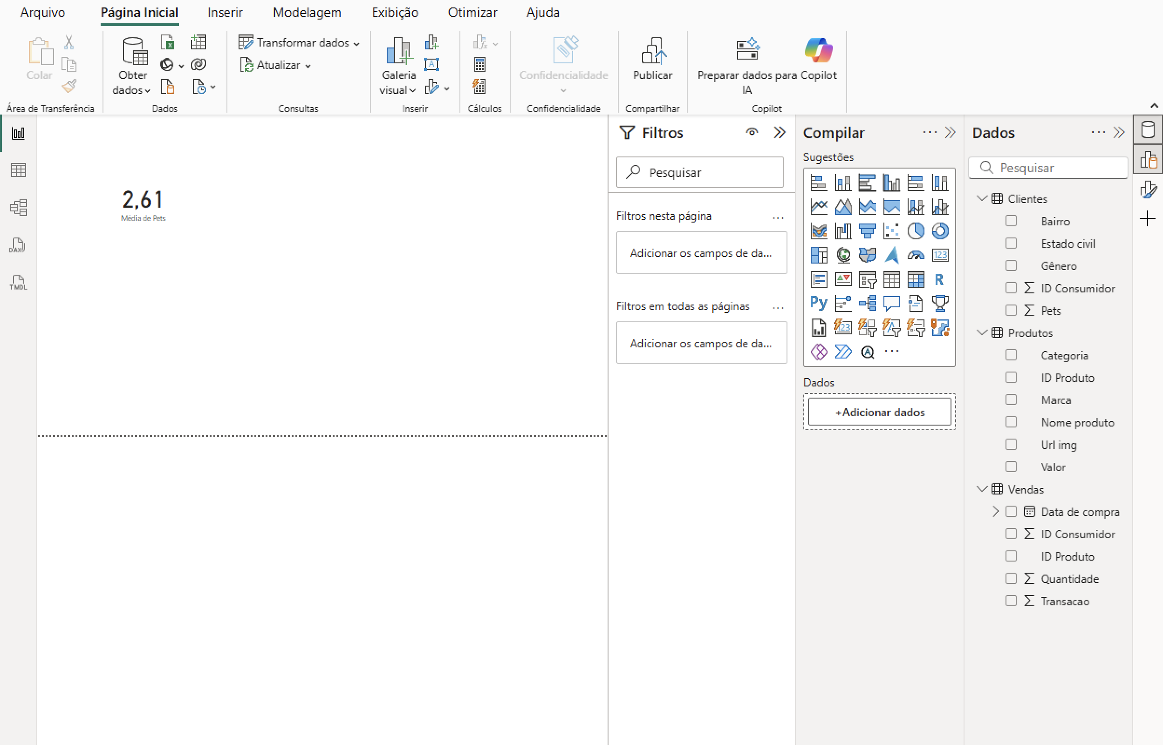
Task: Select the pie chart visual icon
Action: (915, 231)
